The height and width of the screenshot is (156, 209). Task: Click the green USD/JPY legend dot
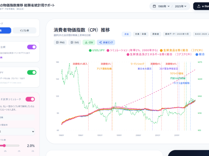[90, 50]
